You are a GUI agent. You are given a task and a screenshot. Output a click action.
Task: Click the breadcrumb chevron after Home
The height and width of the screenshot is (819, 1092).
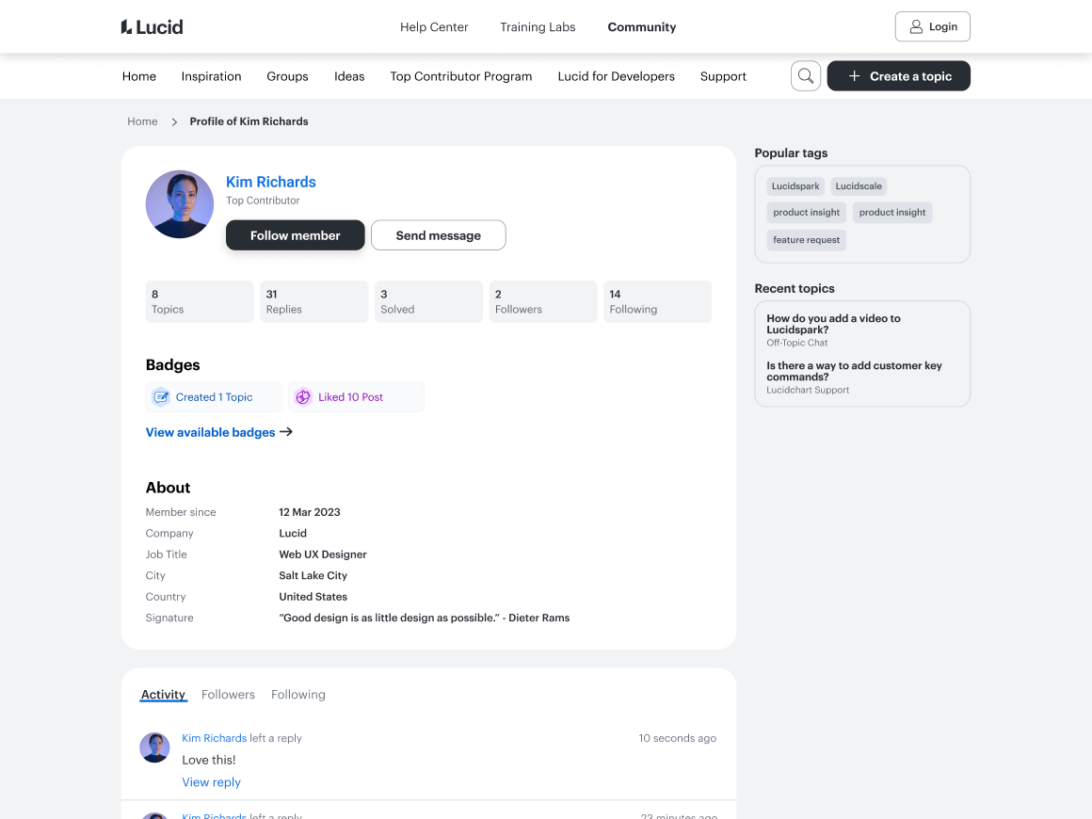[x=174, y=121]
